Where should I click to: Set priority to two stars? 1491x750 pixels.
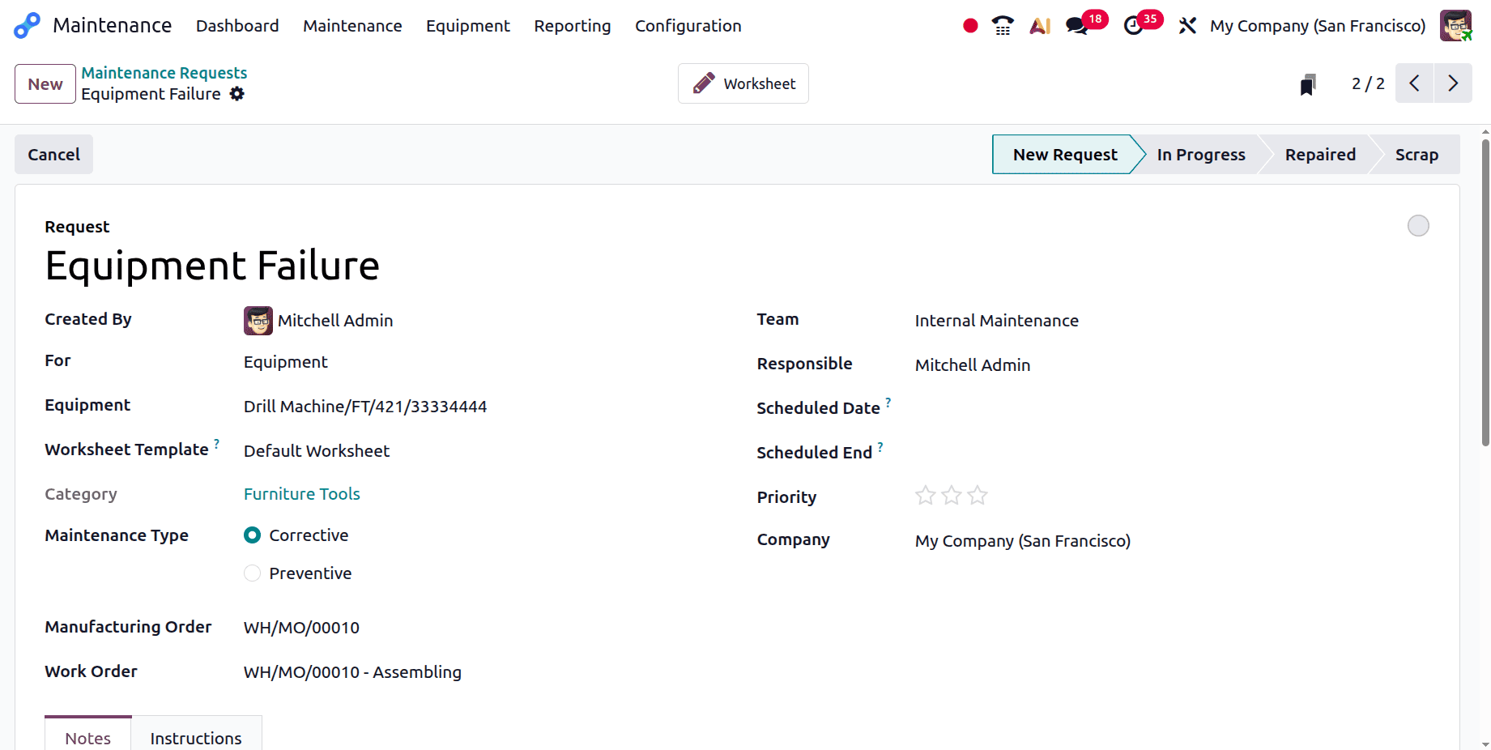(952, 496)
